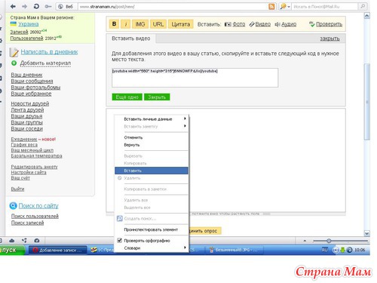Click the green Ещё одно button
Screen dimensions: 377x283
127,97
